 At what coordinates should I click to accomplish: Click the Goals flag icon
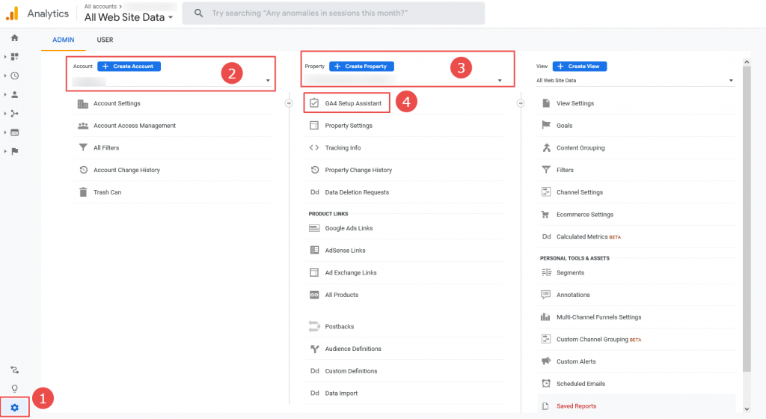pyautogui.click(x=546, y=126)
